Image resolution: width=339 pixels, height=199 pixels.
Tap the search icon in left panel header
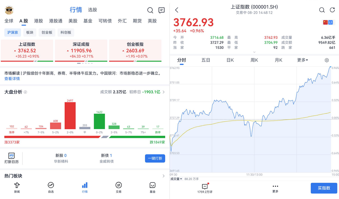click(150, 10)
